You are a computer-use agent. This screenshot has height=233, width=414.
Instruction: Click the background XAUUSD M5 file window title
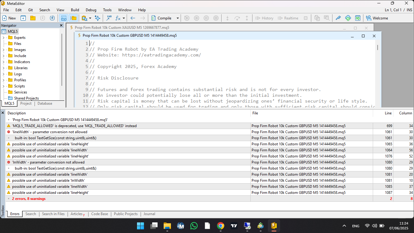122,28
